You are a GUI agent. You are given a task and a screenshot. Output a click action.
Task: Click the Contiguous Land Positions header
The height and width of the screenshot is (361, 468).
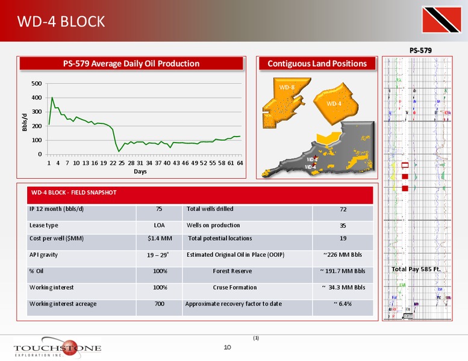click(x=317, y=64)
